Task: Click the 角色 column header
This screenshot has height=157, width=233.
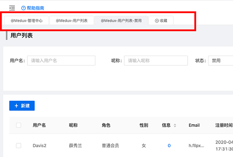Action: (106, 125)
